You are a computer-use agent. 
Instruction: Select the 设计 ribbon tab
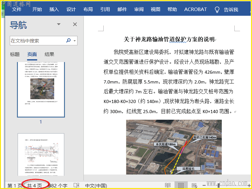click(x=71, y=9)
